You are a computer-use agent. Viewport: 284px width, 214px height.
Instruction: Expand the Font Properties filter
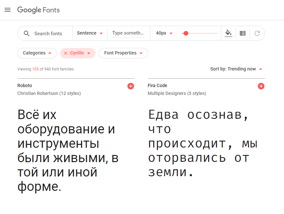pyautogui.click(x=123, y=53)
